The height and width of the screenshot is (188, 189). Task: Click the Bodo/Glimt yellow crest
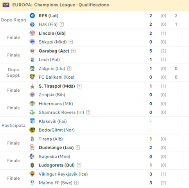point(32,130)
